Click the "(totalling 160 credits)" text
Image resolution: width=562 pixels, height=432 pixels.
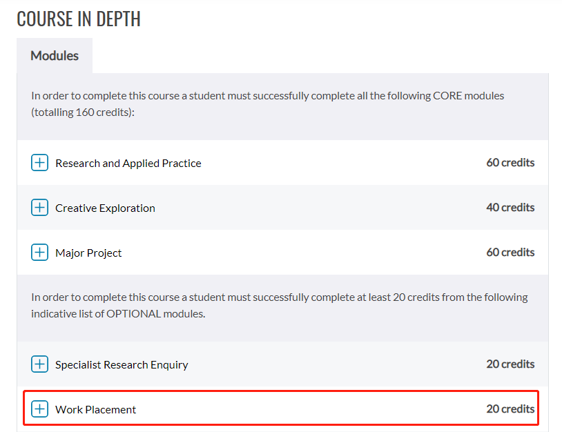(82, 112)
